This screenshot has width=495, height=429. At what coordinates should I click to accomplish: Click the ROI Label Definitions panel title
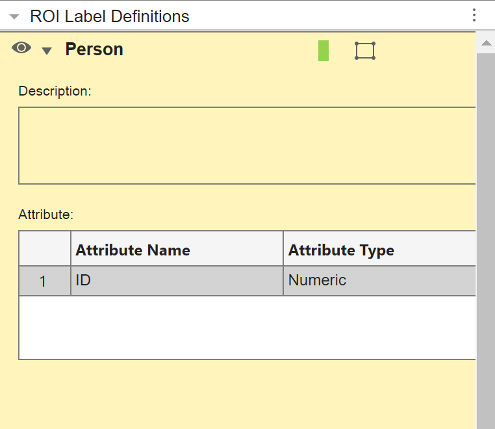pos(110,16)
